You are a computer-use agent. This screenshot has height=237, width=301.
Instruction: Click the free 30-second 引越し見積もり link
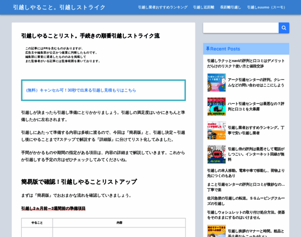81,90
